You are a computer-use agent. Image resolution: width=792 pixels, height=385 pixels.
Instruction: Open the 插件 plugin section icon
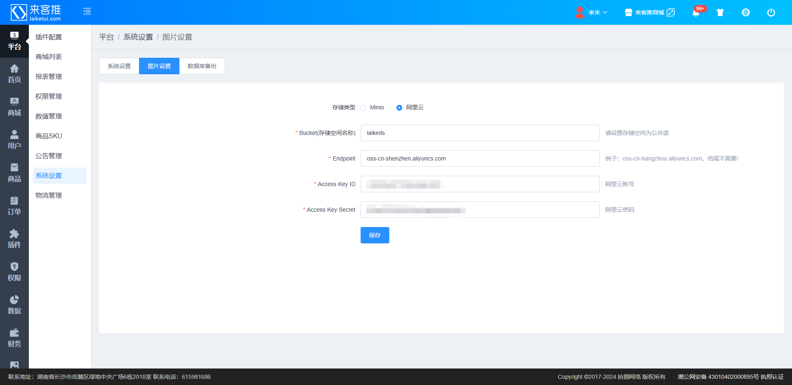point(14,239)
